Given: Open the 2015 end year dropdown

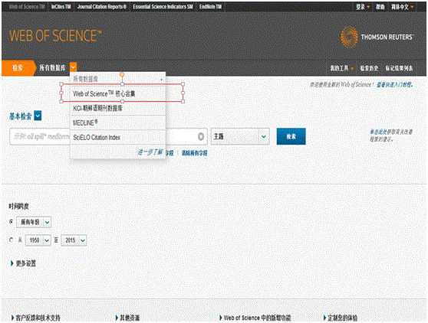Looking at the screenshot, I should coord(74,240).
